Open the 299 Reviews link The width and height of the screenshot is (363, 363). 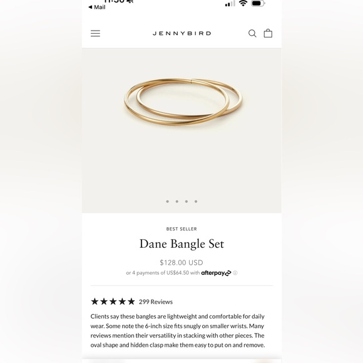coord(156,302)
